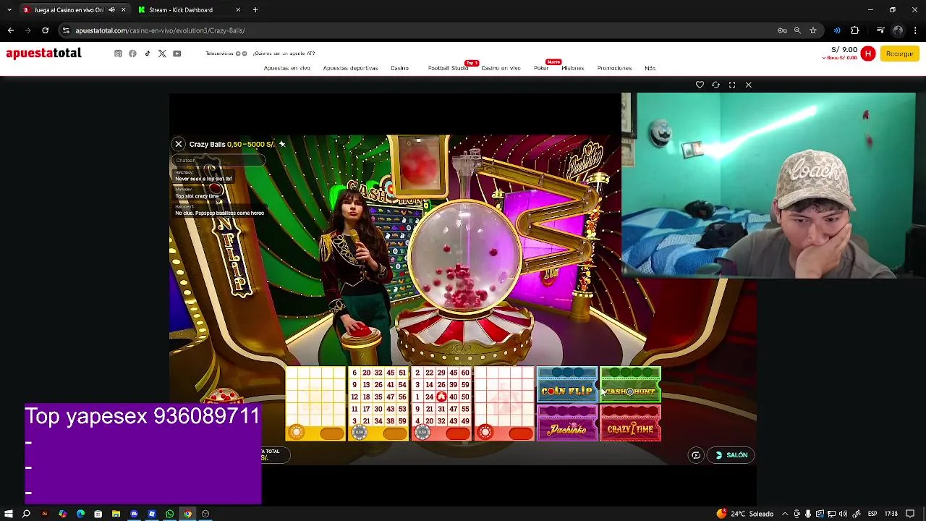Image resolution: width=926 pixels, height=521 pixels.
Task: Click chip on blank yellow card
Action: click(296, 433)
